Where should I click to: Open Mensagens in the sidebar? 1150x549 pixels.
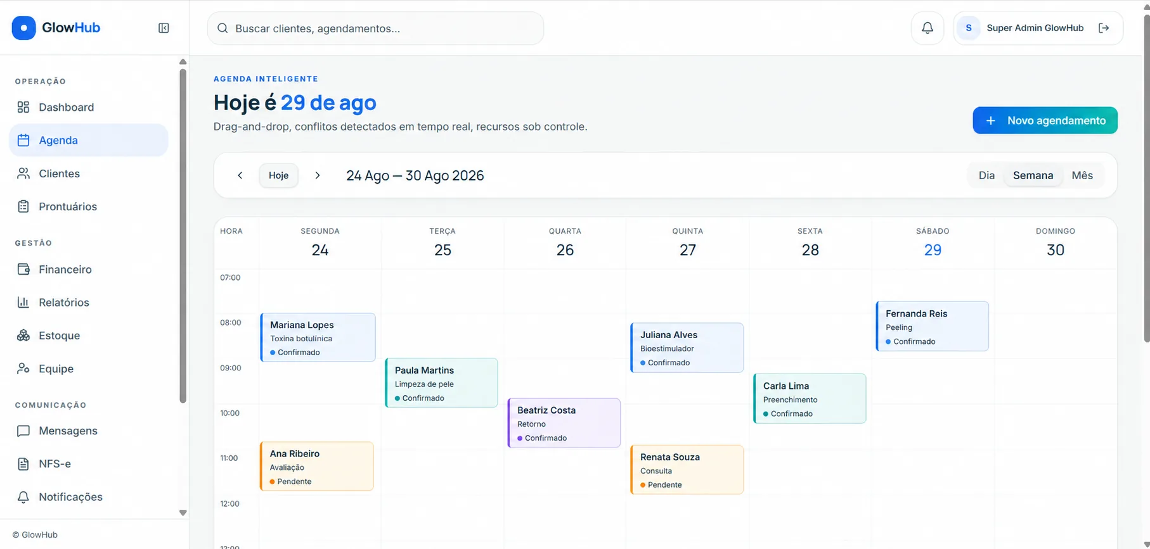pos(88,431)
